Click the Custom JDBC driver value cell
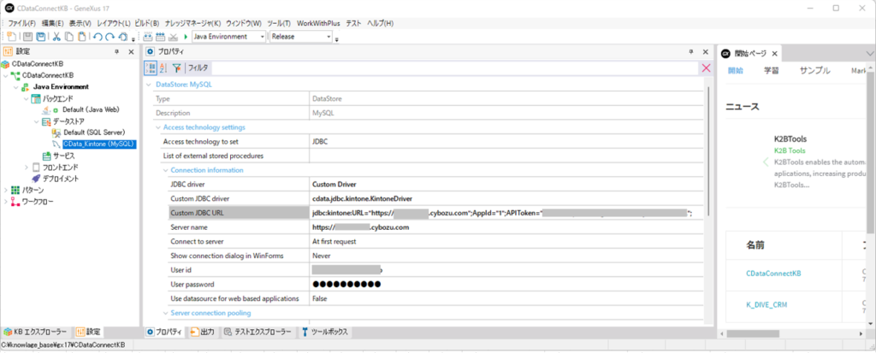The width and height of the screenshot is (876, 353). pyautogui.click(x=506, y=198)
